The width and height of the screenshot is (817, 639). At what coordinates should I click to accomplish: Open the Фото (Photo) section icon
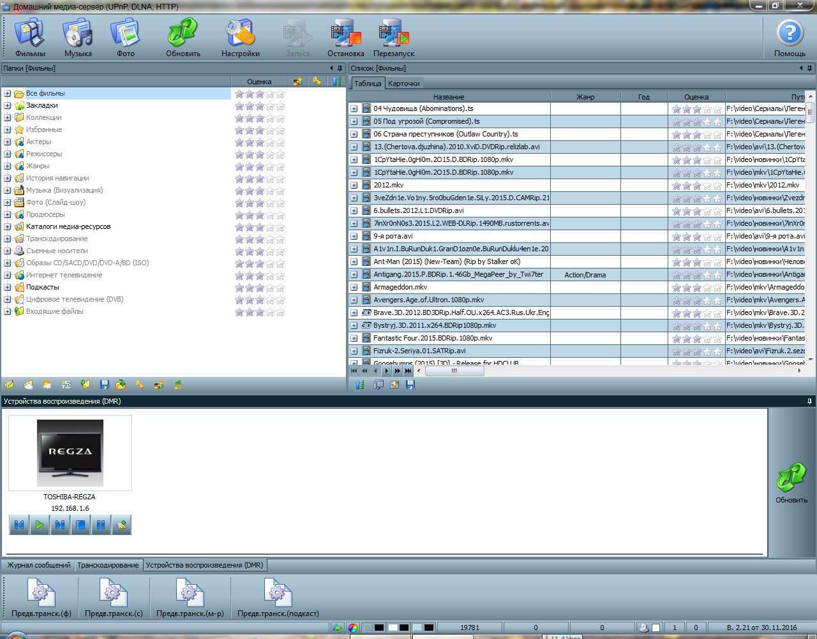(x=125, y=38)
